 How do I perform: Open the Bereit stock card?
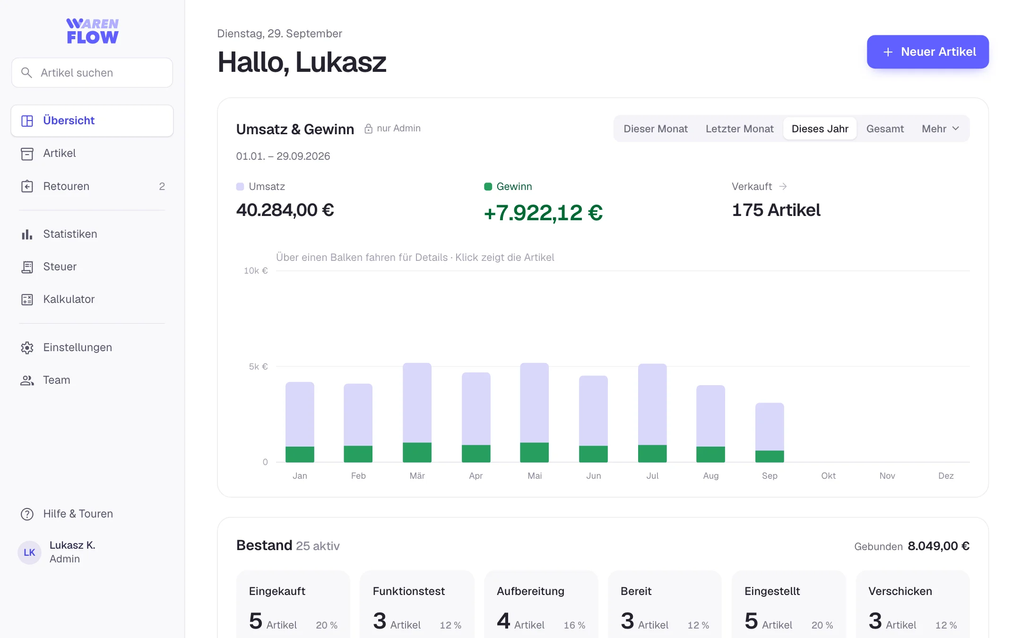tap(665, 605)
